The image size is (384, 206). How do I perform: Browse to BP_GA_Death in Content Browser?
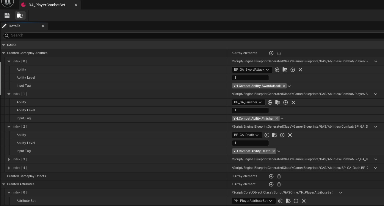click(x=275, y=135)
